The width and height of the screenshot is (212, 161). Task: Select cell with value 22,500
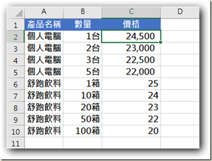pos(131,60)
